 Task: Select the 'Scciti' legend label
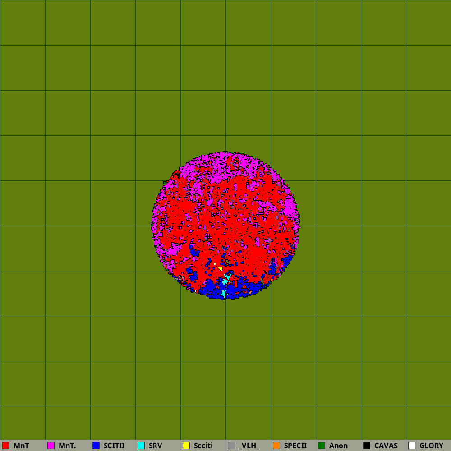click(203, 446)
